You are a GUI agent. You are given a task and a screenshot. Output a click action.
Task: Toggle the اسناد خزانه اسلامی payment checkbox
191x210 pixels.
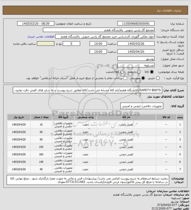click(x=125, y=78)
